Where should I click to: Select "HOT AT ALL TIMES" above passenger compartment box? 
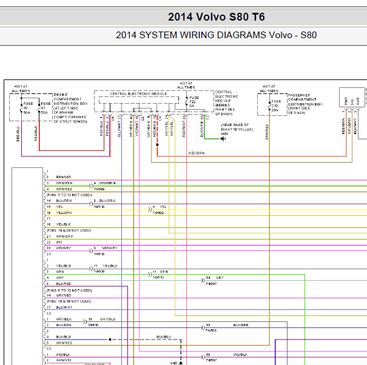click(269, 89)
